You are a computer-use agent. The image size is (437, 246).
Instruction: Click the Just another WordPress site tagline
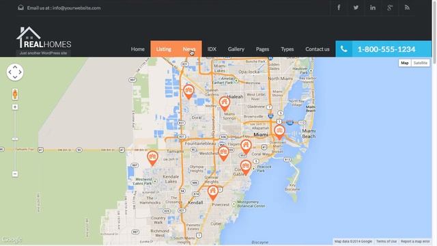coord(43,53)
